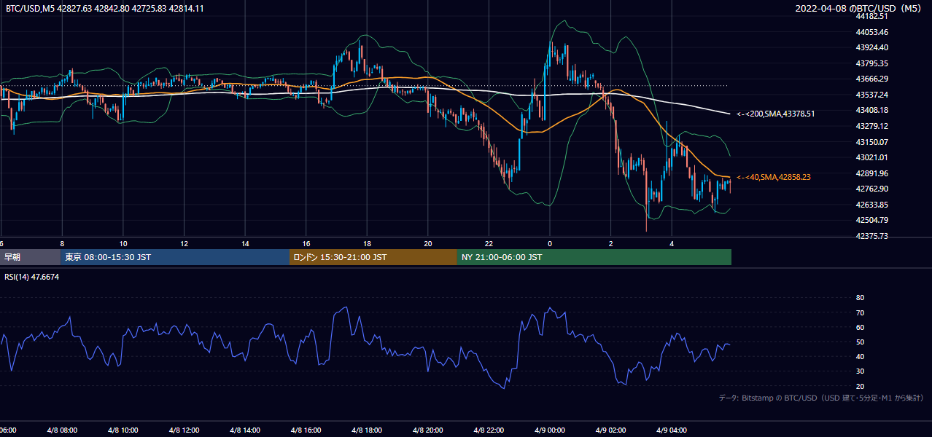The width and height of the screenshot is (932, 437).
Task: Click price axis value 42891.96
Action: coord(871,173)
